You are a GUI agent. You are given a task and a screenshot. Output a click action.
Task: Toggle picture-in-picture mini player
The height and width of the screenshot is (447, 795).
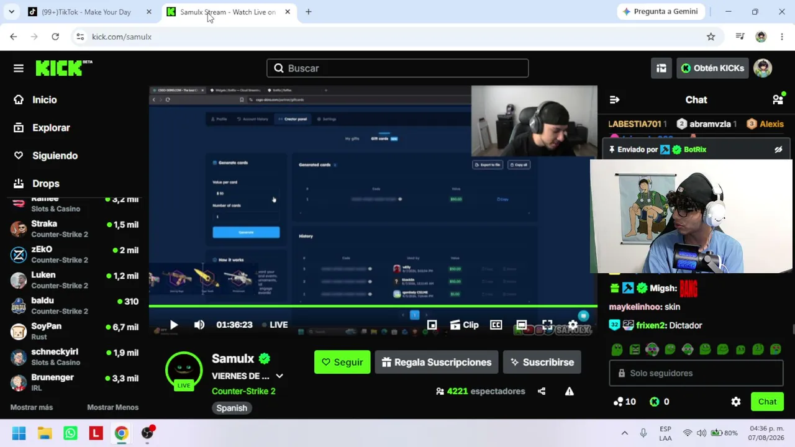432,325
